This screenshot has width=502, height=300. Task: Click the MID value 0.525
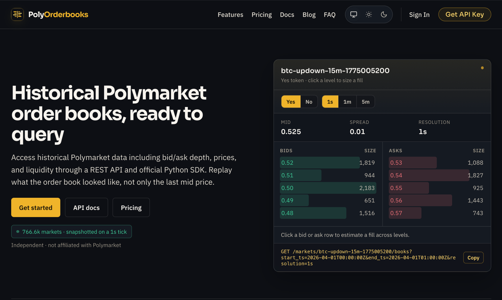point(291,132)
